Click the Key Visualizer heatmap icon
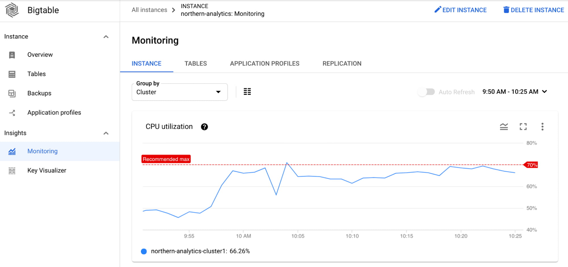568x267 pixels. 12,171
